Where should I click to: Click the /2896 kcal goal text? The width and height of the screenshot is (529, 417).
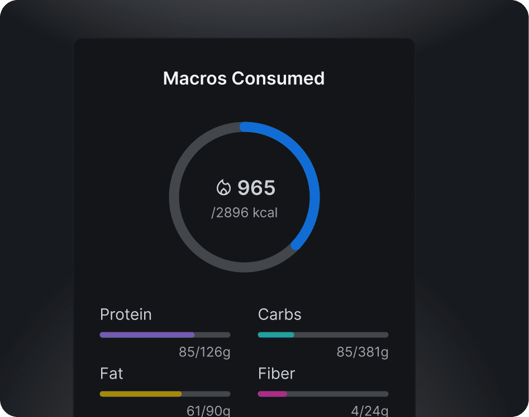click(x=244, y=212)
